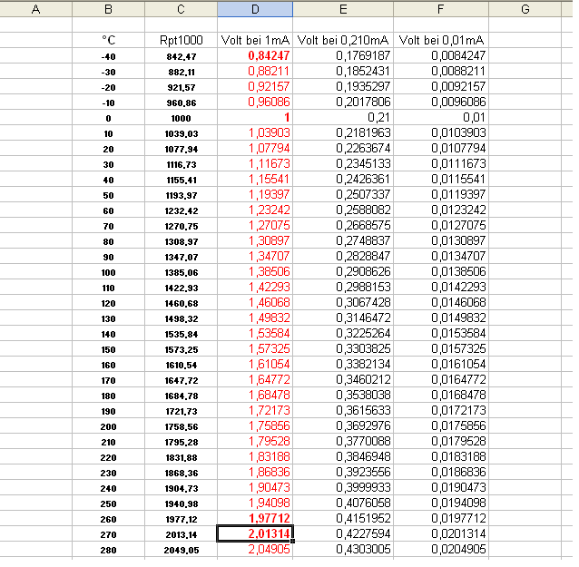Select cell containing 1977,12
Screen dimensions: 579x567
click(181, 519)
